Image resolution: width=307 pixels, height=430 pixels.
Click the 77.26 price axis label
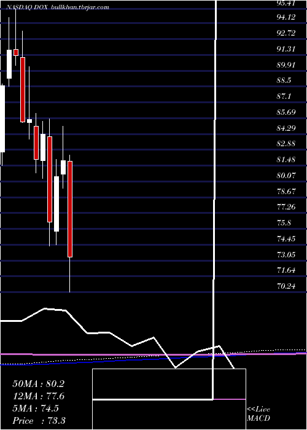coord(286,207)
